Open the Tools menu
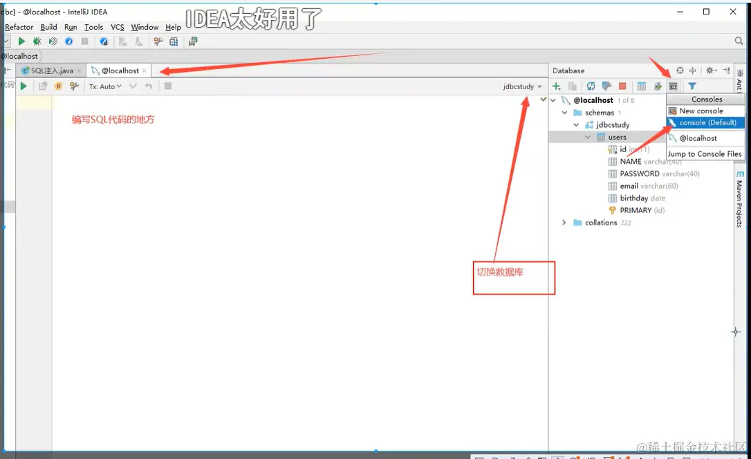Screen dimensions: 751x459 (x=94, y=27)
